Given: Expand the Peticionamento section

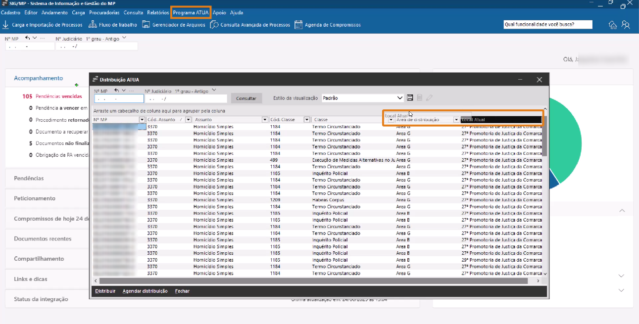Looking at the screenshot, I should pyautogui.click(x=35, y=198).
